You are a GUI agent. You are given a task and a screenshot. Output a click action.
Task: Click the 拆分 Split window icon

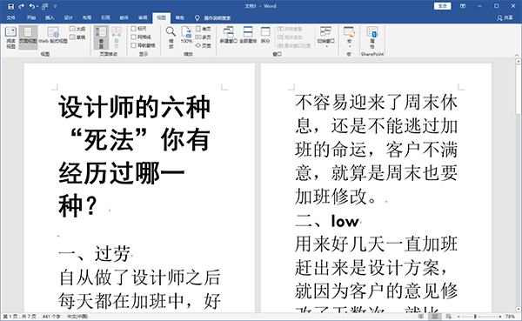tap(265, 35)
